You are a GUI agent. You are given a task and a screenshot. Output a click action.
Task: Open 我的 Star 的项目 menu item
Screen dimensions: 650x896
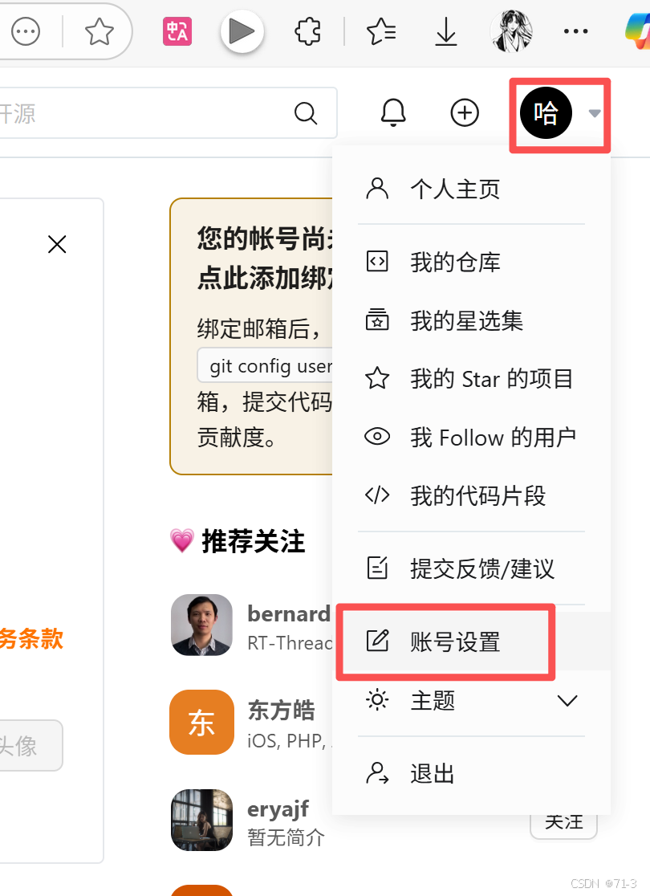point(471,378)
